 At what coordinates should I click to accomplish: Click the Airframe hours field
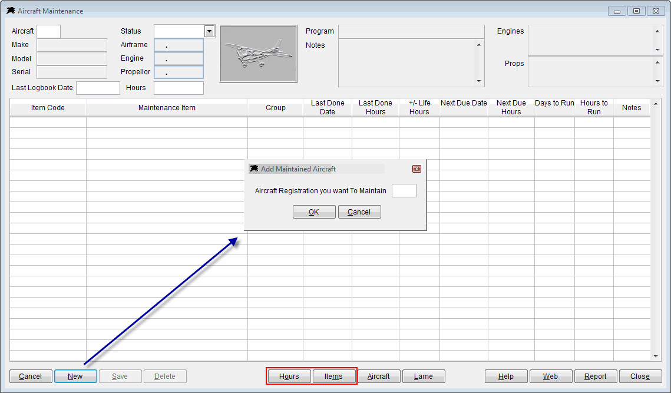(x=179, y=45)
